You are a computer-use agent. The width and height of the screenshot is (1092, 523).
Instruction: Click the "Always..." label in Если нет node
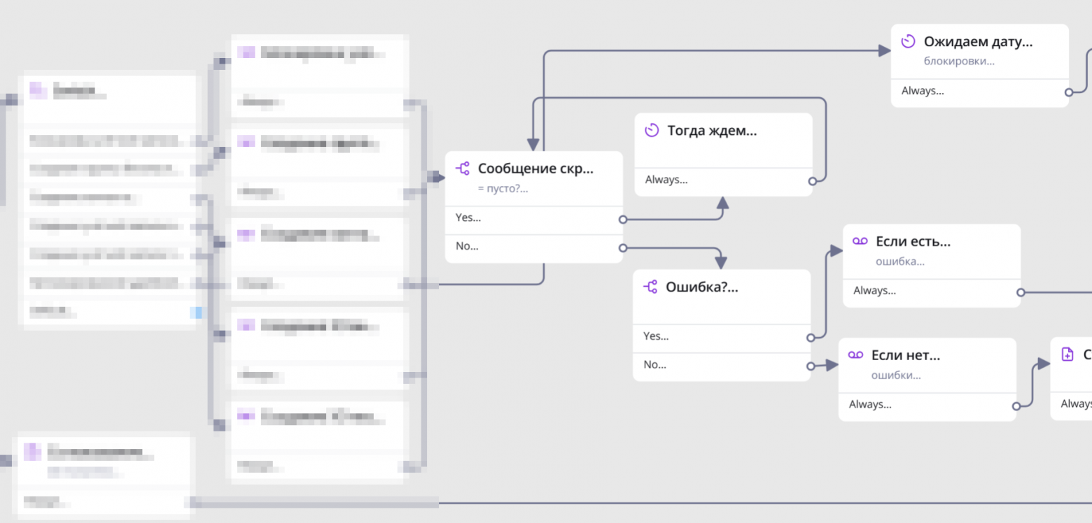point(870,404)
